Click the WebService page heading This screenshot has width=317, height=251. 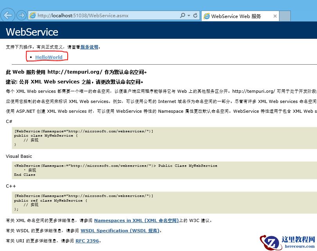32,32
